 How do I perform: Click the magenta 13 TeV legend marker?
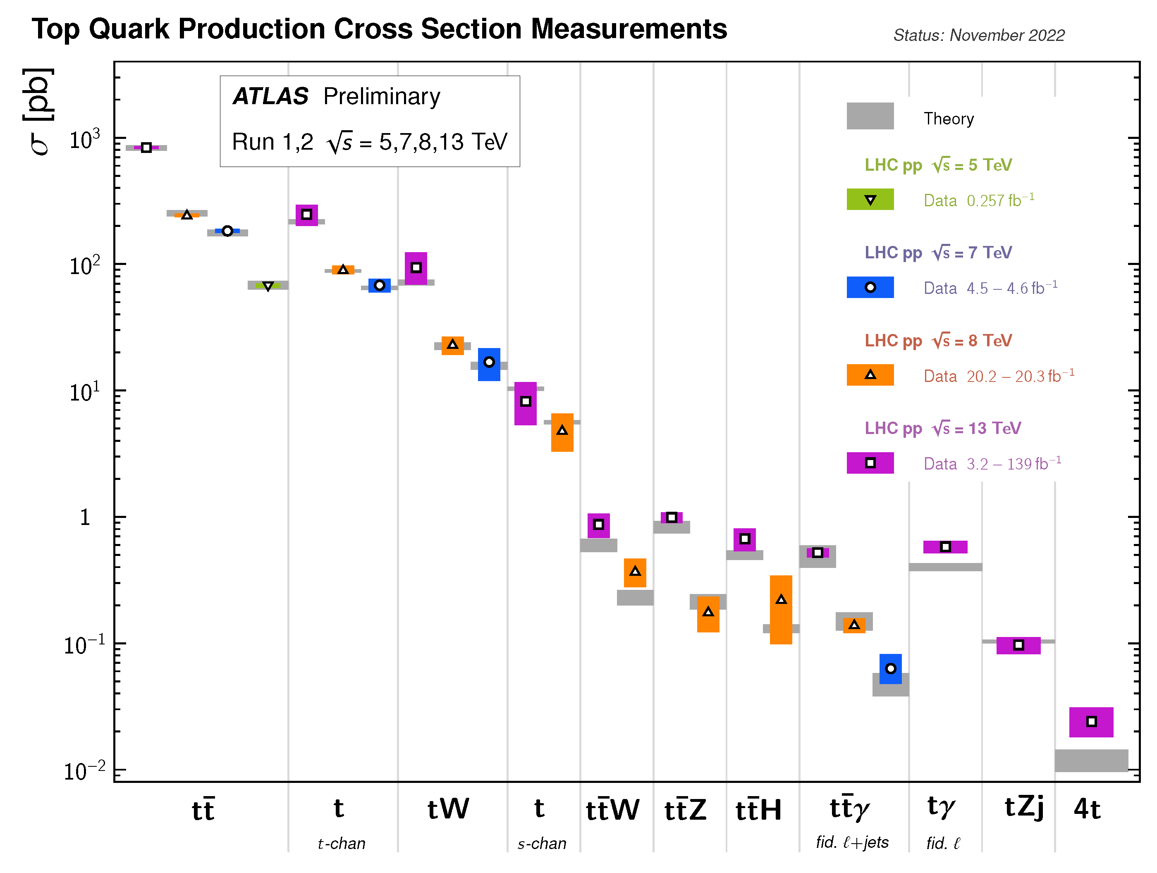pos(870,463)
